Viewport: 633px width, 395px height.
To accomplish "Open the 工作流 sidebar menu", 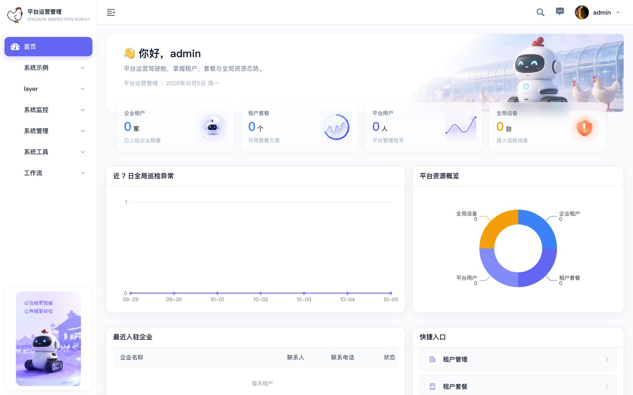I will [x=48, y=173].
